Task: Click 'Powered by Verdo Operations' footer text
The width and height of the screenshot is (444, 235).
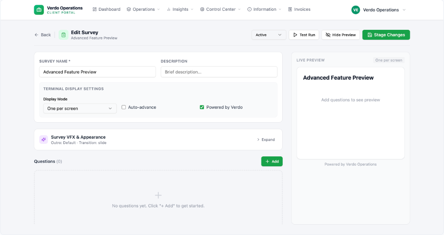Action: 350,164
